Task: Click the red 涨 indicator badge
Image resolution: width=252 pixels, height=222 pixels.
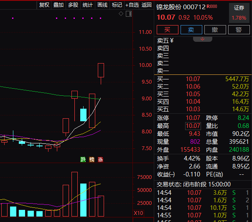Action: tap(100, 159)
